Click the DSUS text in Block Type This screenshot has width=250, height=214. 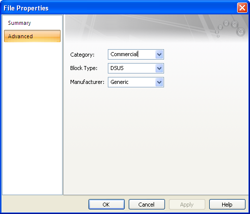117,68
